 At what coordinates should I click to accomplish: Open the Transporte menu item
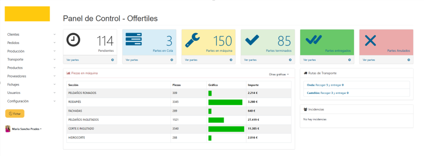[15, 59]
